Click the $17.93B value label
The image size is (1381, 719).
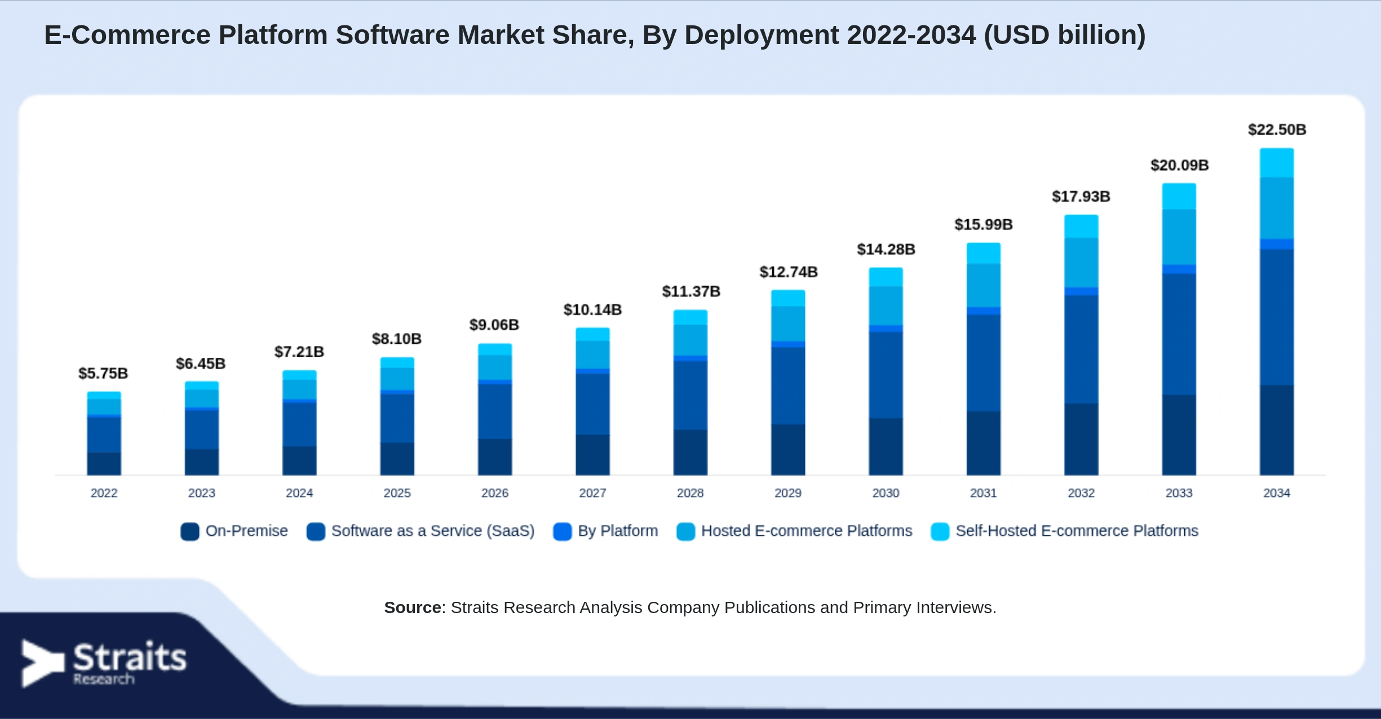coord(1081,196)
